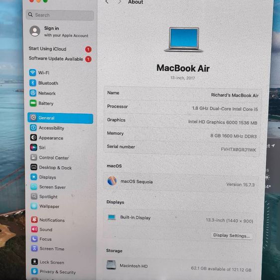Open the Wi-Fi settings icon
Viewport: 280px width, 280px height.
coord(33,73)
